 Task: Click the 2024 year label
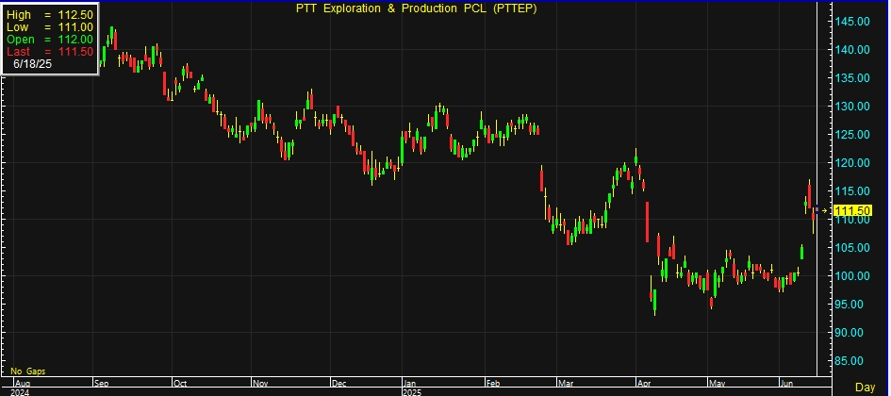(x=19, y=392)
